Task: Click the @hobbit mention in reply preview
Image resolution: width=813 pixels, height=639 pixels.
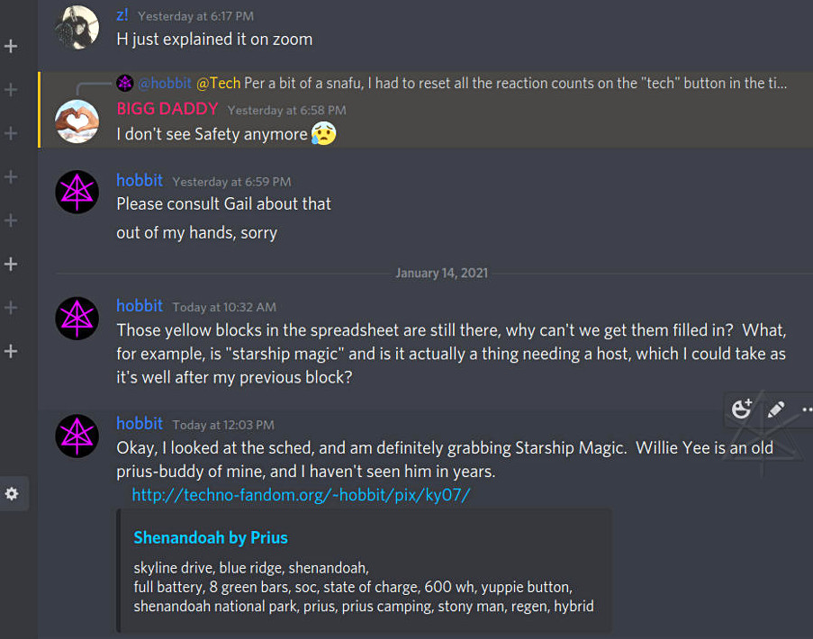Action: (164, 84)
